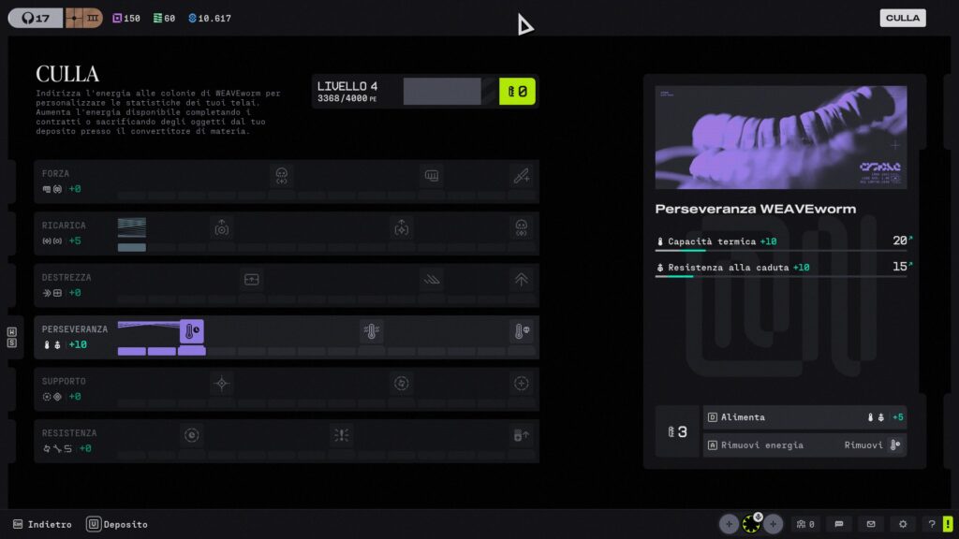
Task: Select the Perseveranza thermometer node icon
Action: (191, 331)
